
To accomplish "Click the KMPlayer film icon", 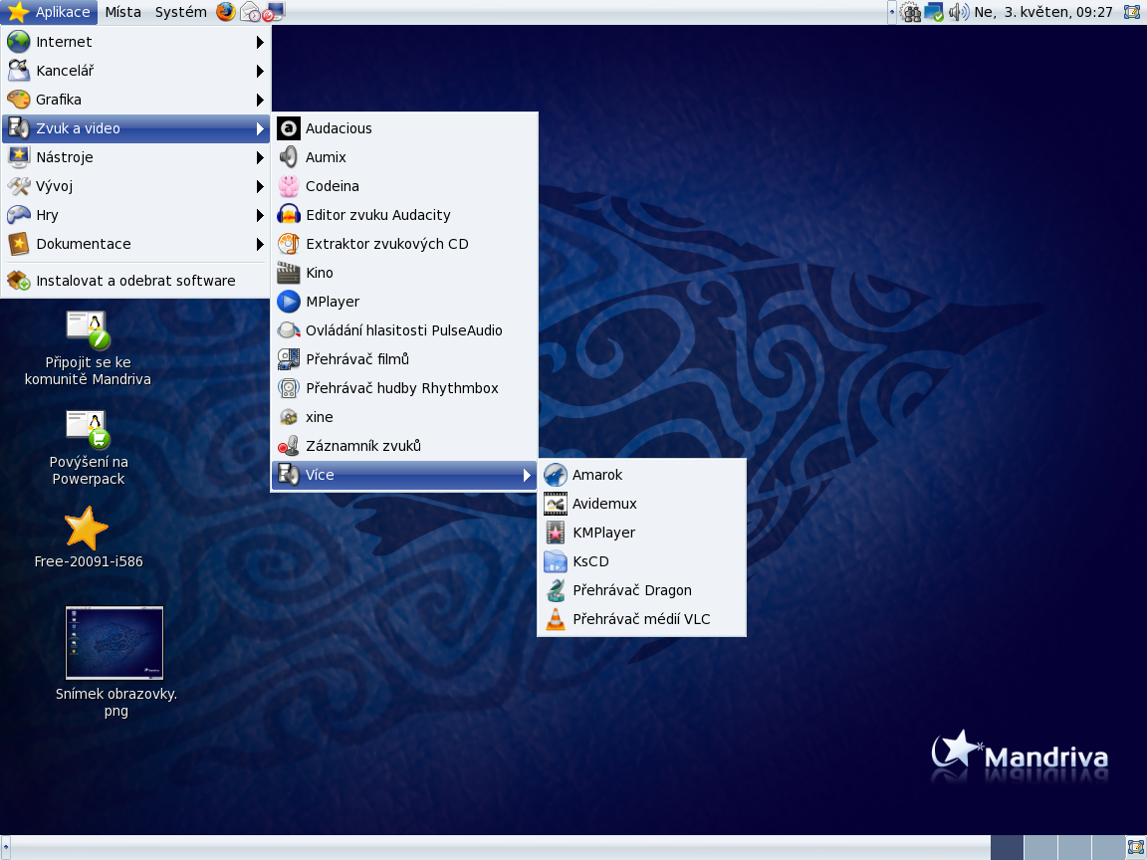I will [556, 533].
